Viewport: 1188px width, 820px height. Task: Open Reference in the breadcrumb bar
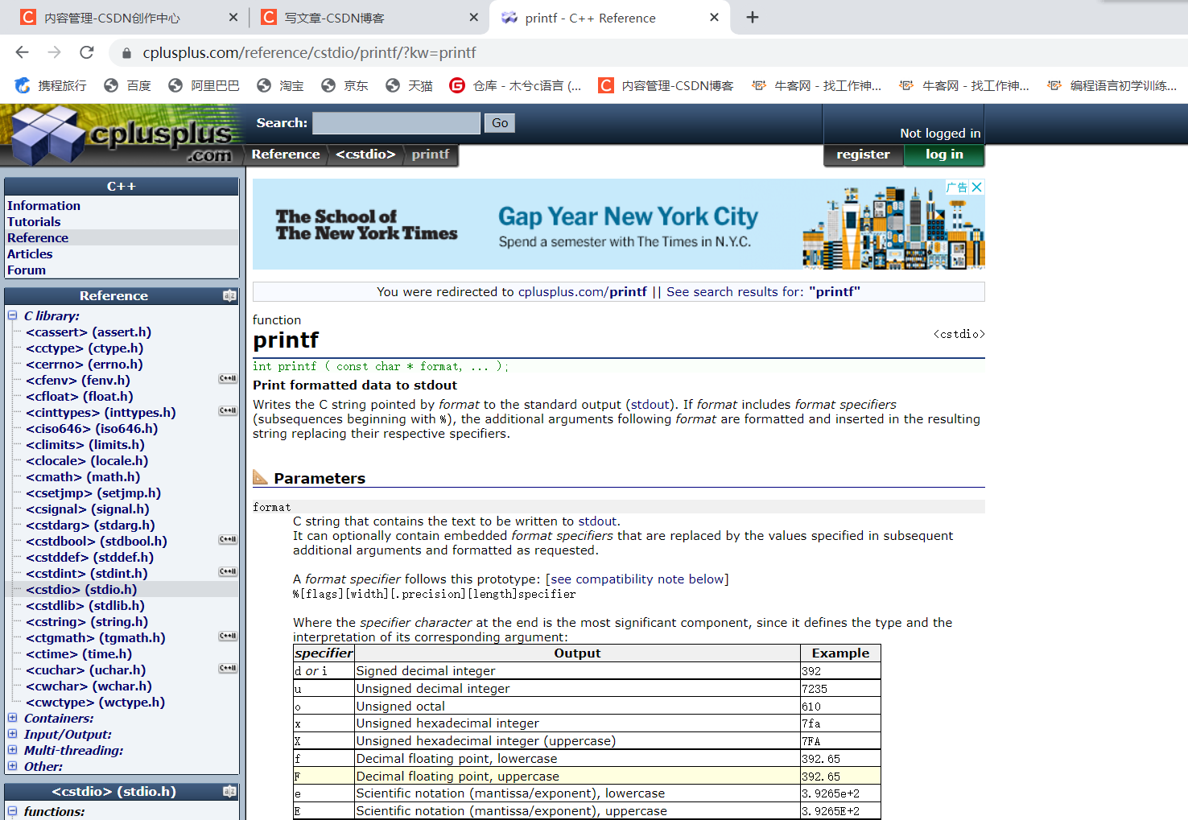[286, 155]
